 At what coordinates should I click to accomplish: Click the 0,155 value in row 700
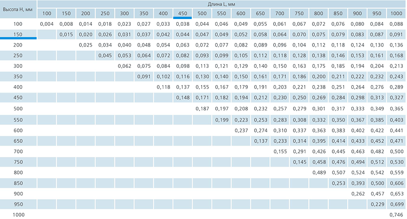point(280,152)
